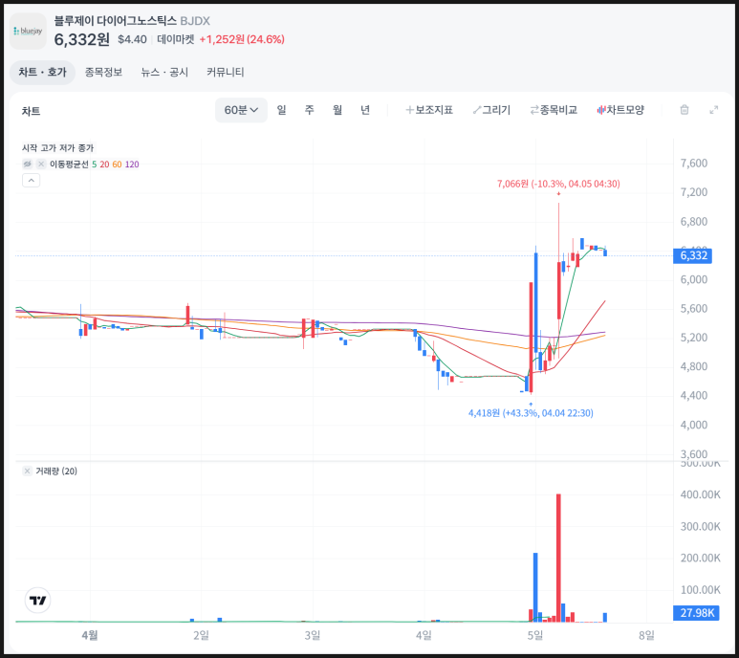This screenshot has height=658, width=739.
Task: Open the 차트 · 호가 tab
Action: (42, 72)
